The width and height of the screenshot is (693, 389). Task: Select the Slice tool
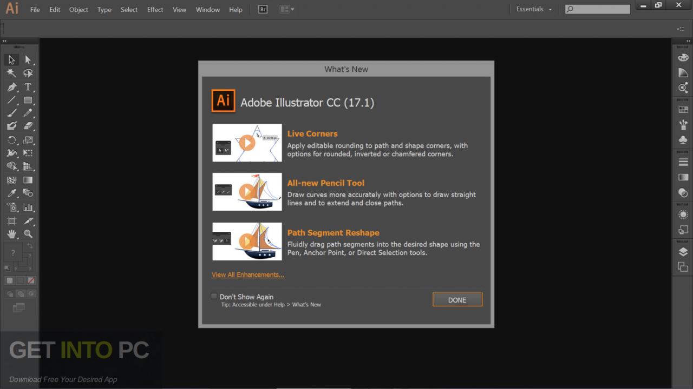tap(28, 220)
